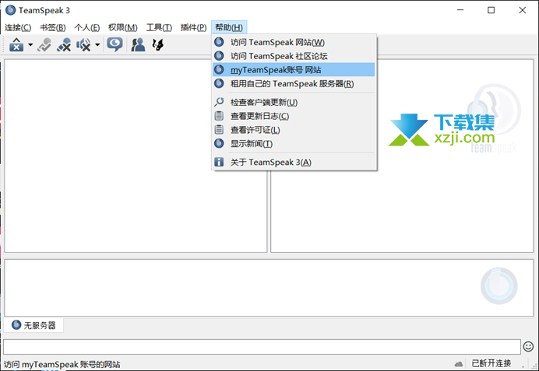The width and height of the screenshot is (539, 371).
Task: Select 检查客户端更新(U)
Action: (x=294, y=102)
